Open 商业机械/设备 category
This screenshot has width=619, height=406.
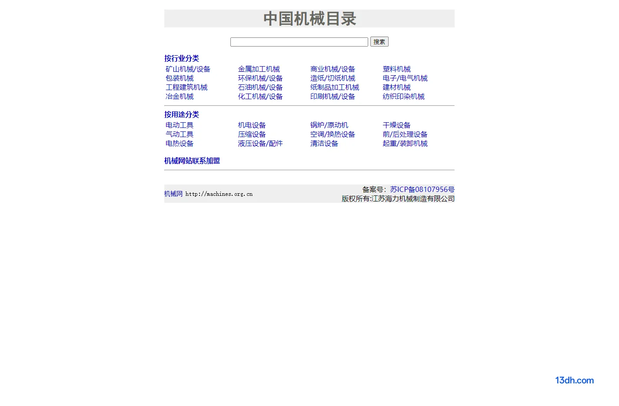pyautogui.click(x=333, y=69)
